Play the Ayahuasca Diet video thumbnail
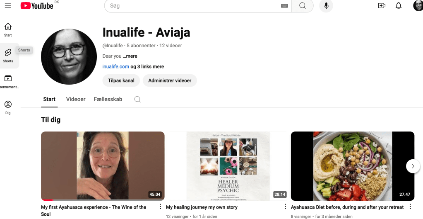 click(352, 166)
